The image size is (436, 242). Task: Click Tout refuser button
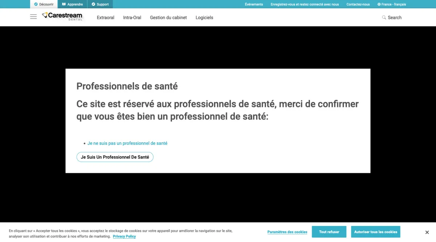pos(329,232)
